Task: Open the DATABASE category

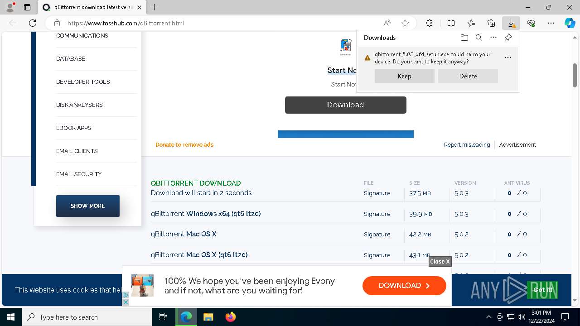Action: 71,59
